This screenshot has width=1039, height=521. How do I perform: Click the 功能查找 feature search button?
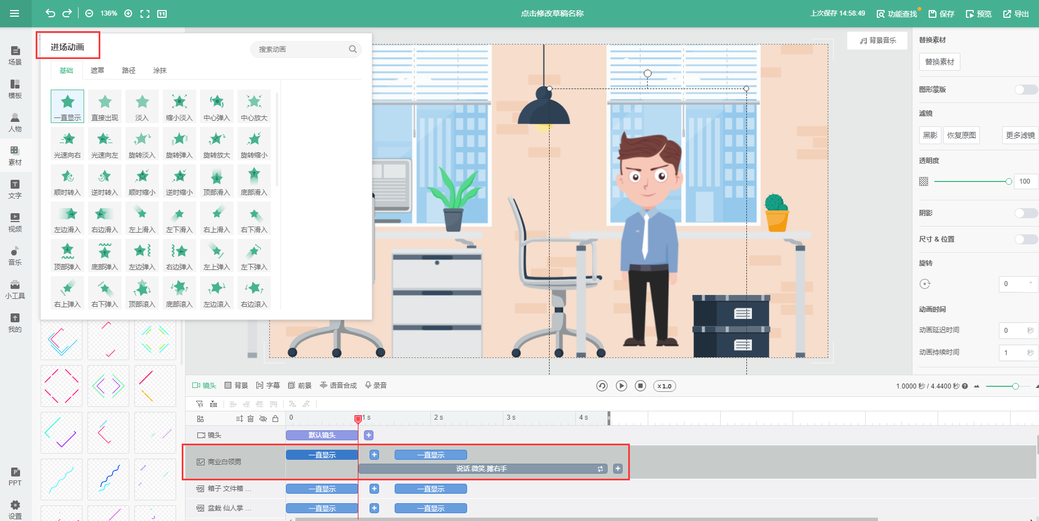pyautogui.click(x=897, y=14)
